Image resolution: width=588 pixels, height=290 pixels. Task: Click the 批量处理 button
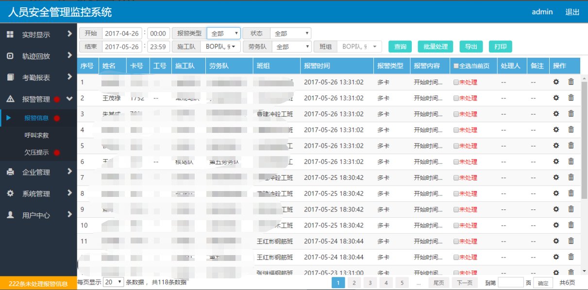click(x=436, y=47)
